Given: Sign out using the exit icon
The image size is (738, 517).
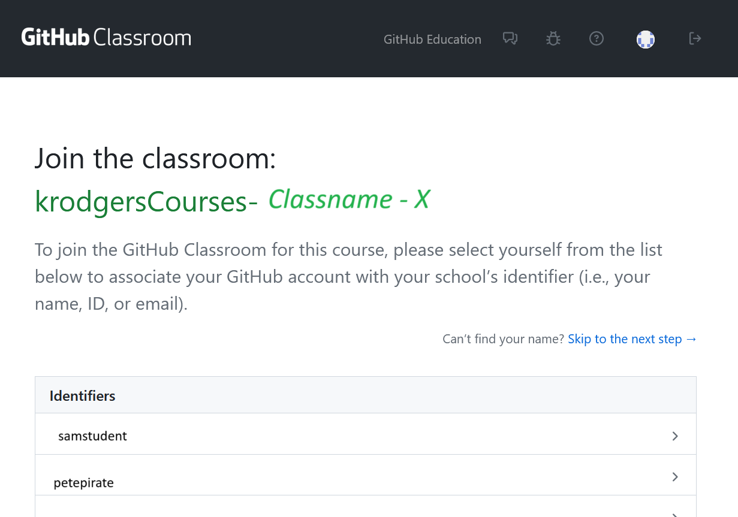Looking at the screenshot, I should point(695,39).
